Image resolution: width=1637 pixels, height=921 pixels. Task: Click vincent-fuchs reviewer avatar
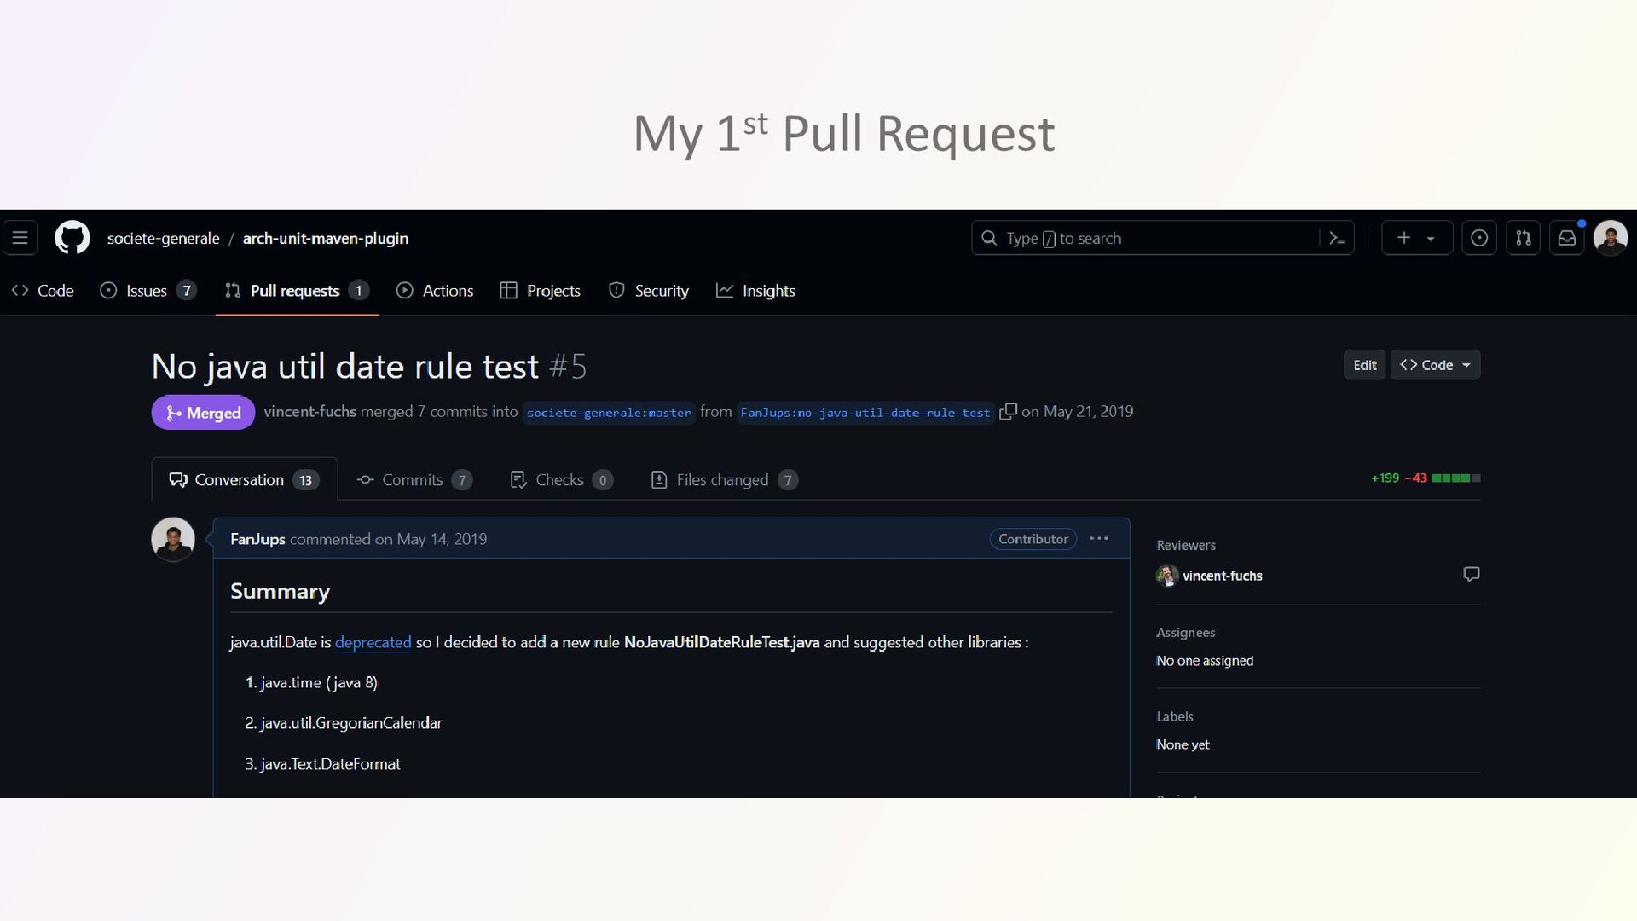[1167, 576]
